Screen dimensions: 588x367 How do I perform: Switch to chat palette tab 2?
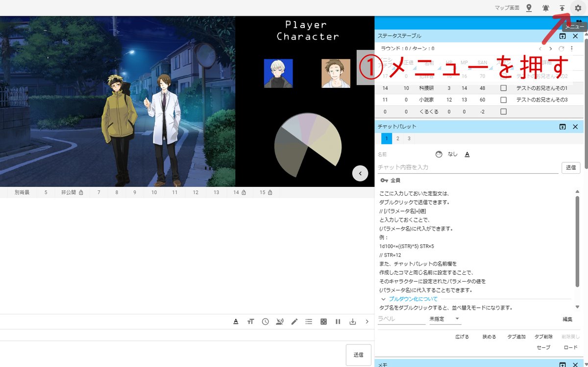[398, 139]
